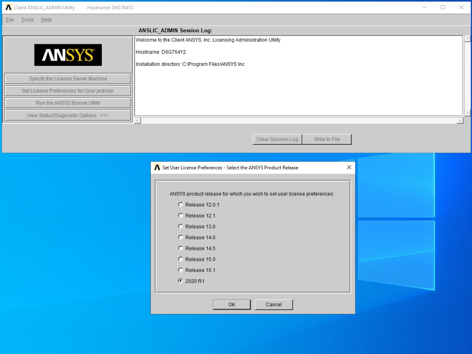
Task: Click Set License Preferences for User jedicker
Action: tap(68, 91)
